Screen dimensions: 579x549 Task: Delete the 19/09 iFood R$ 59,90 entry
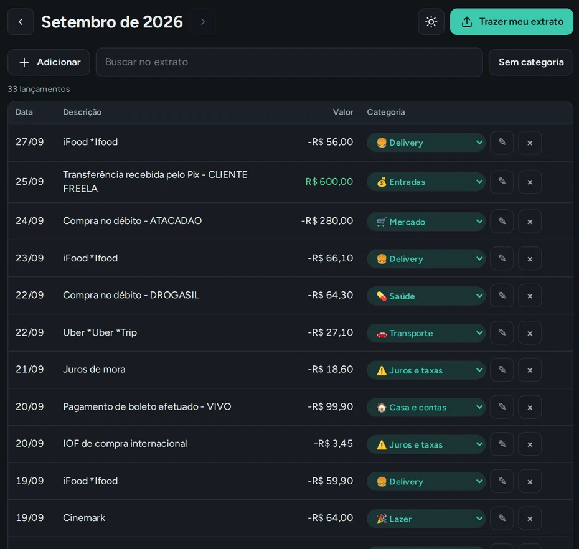tap(530, 481)
